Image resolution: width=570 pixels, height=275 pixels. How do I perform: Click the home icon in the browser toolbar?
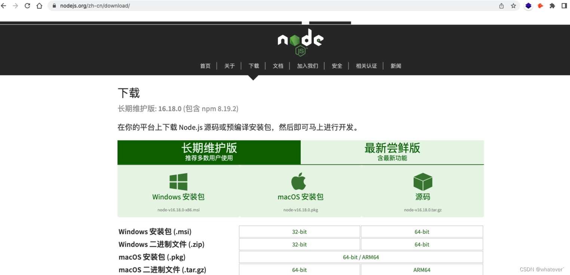(x=39, y=6)
